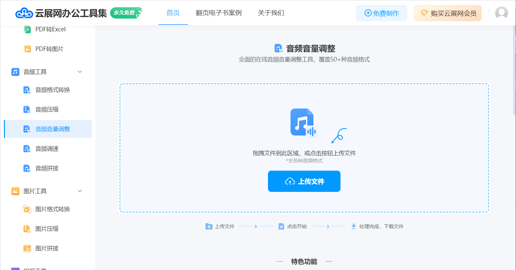Open PDF转图片 tool in the sidebar
The width and height of the screenshot is (516, 270).
click(48, 49)
